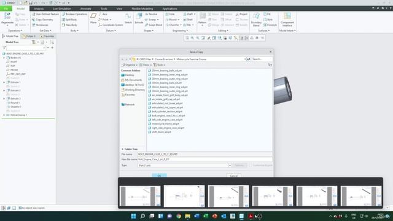Select left_side_engine_case_ed.prt file
393x221 pixels.
167,120
